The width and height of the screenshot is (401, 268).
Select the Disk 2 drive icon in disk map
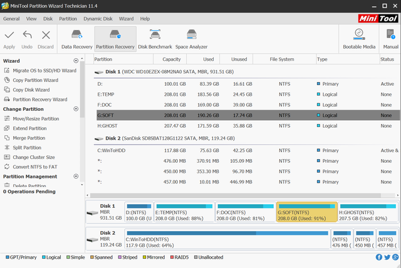click(92, 240)
